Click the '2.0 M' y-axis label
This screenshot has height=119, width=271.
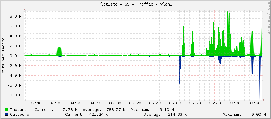click(x=15, y=46)
